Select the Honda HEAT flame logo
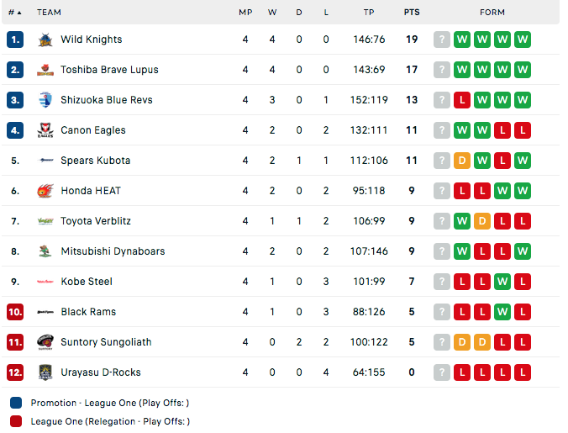This screenshot has height=433, width=568. 45,191
